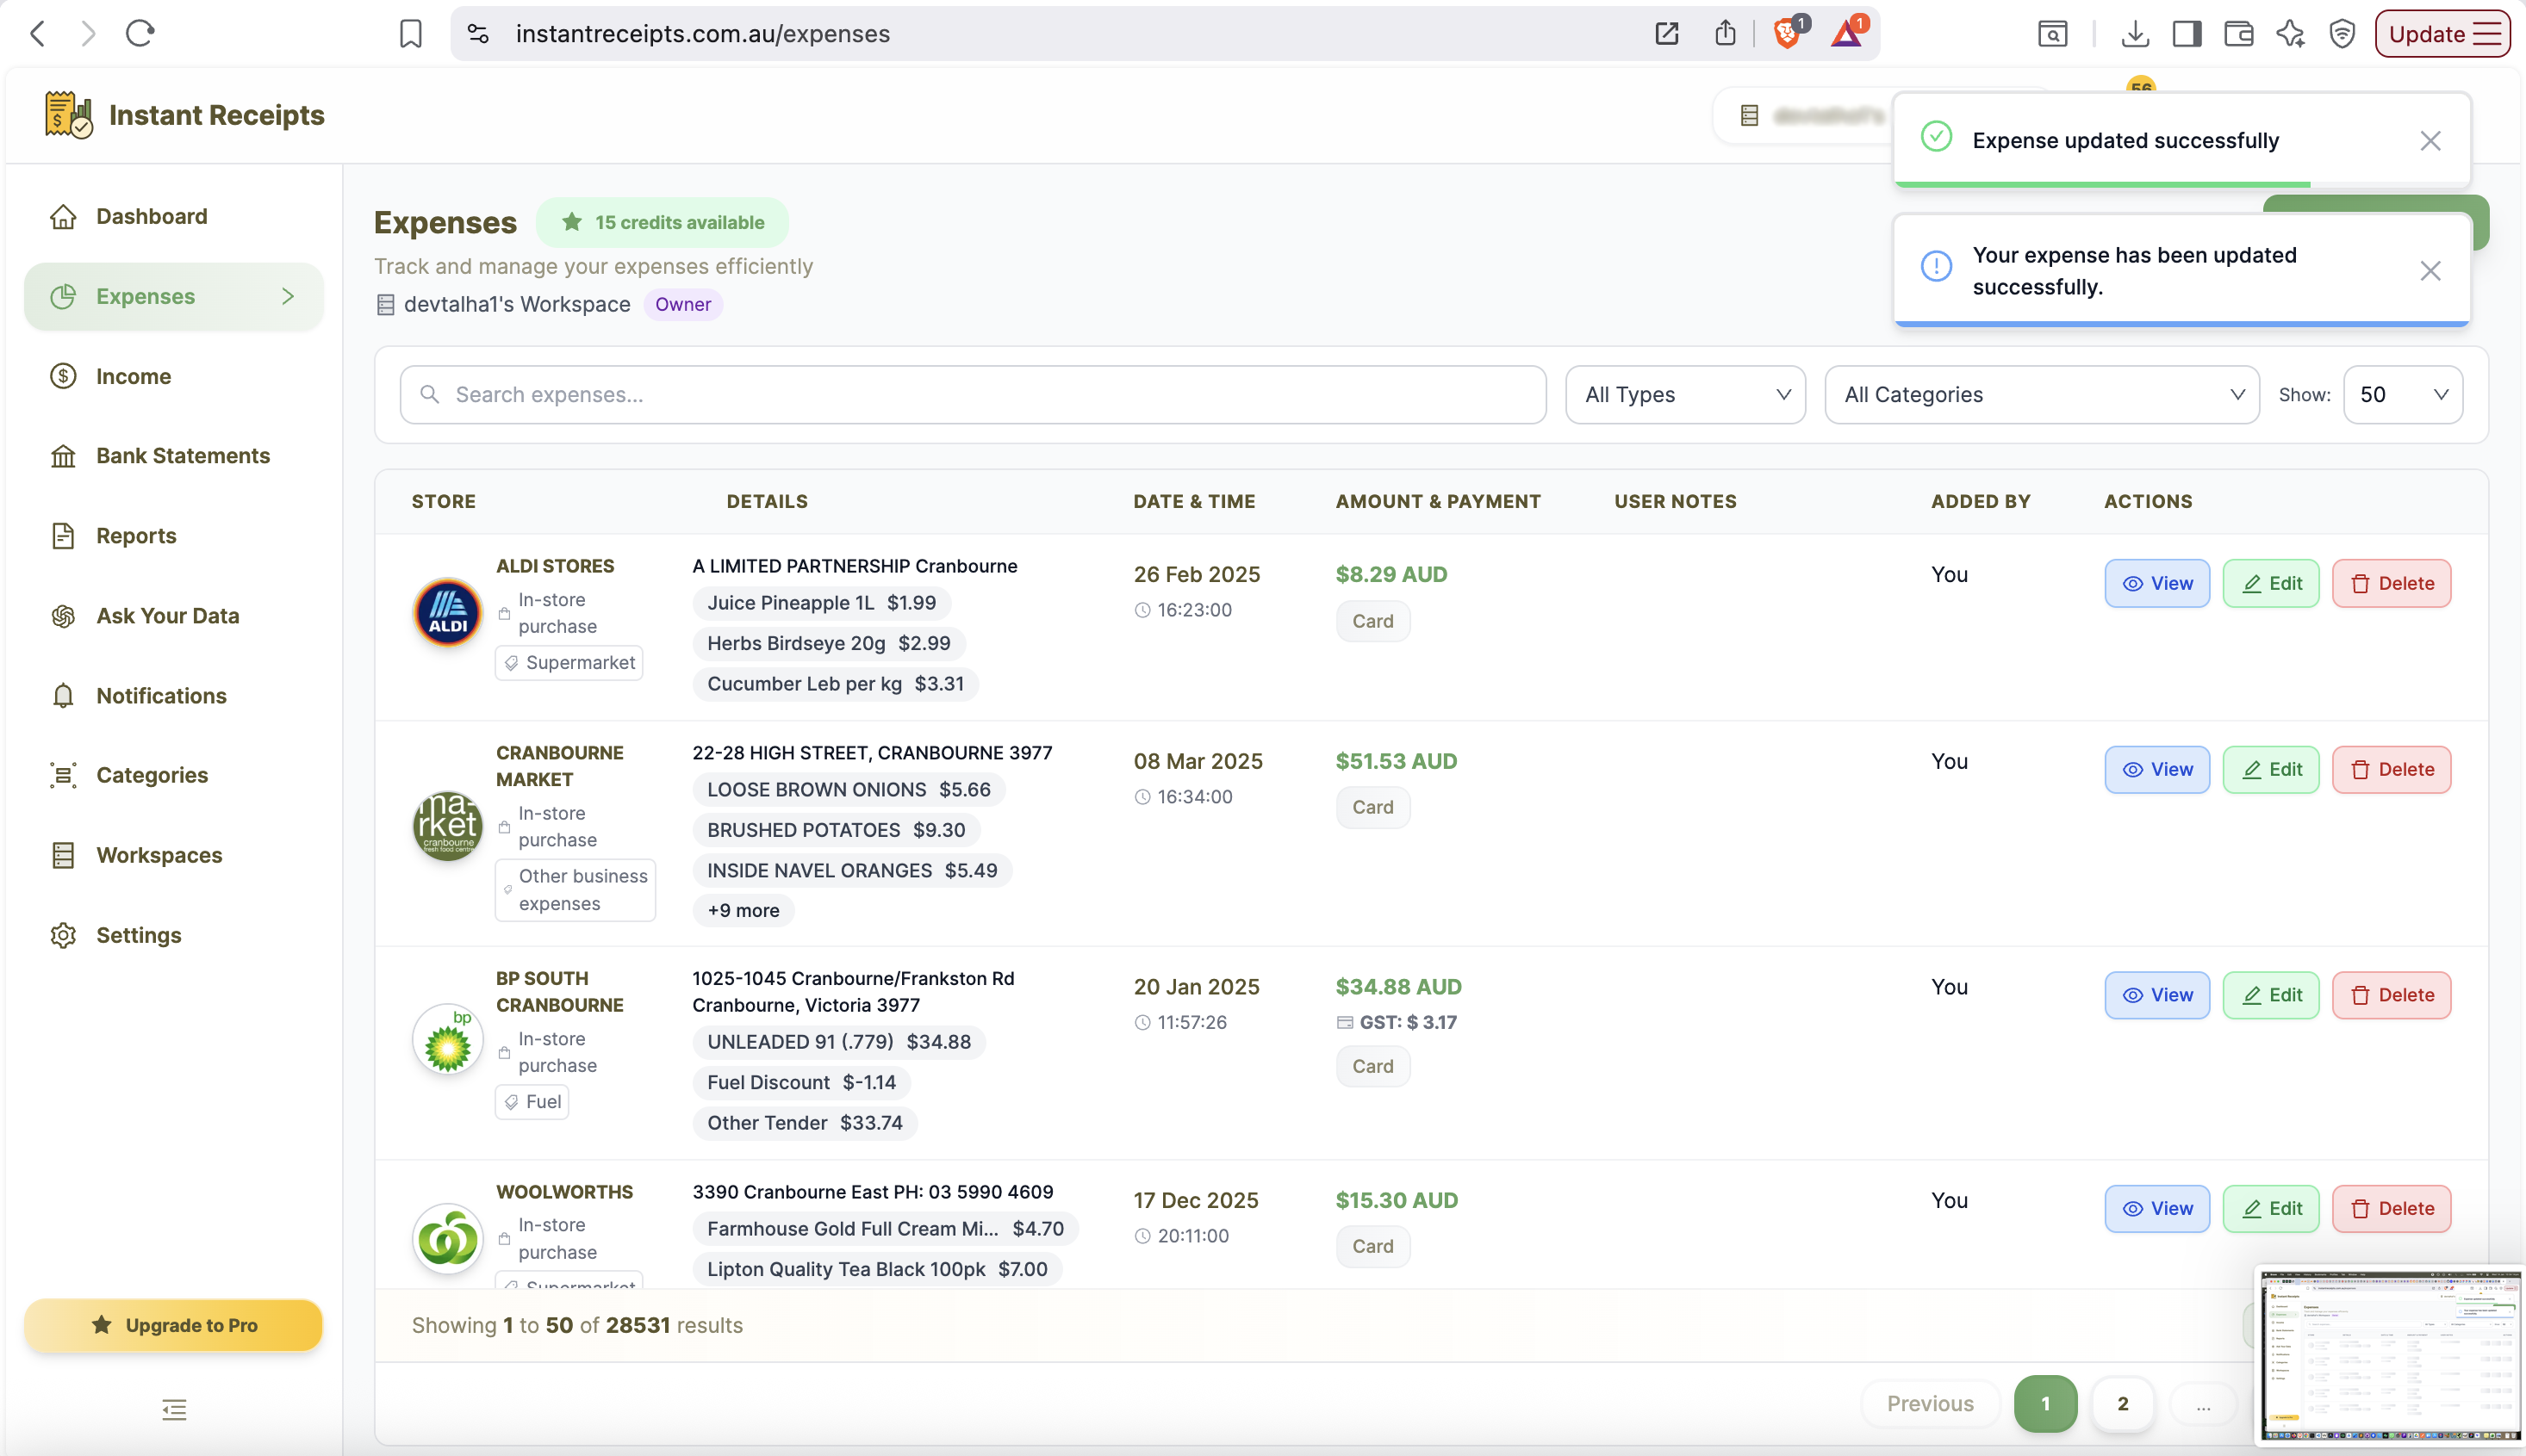Open browser Downloads icon
The width and height of the screenshot is (2526, 1456).
2135,33
